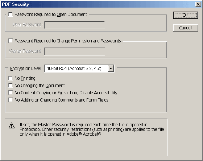Focus the Master Password text field
This screenshot has height=161, width=203.
tap(75, 51)
